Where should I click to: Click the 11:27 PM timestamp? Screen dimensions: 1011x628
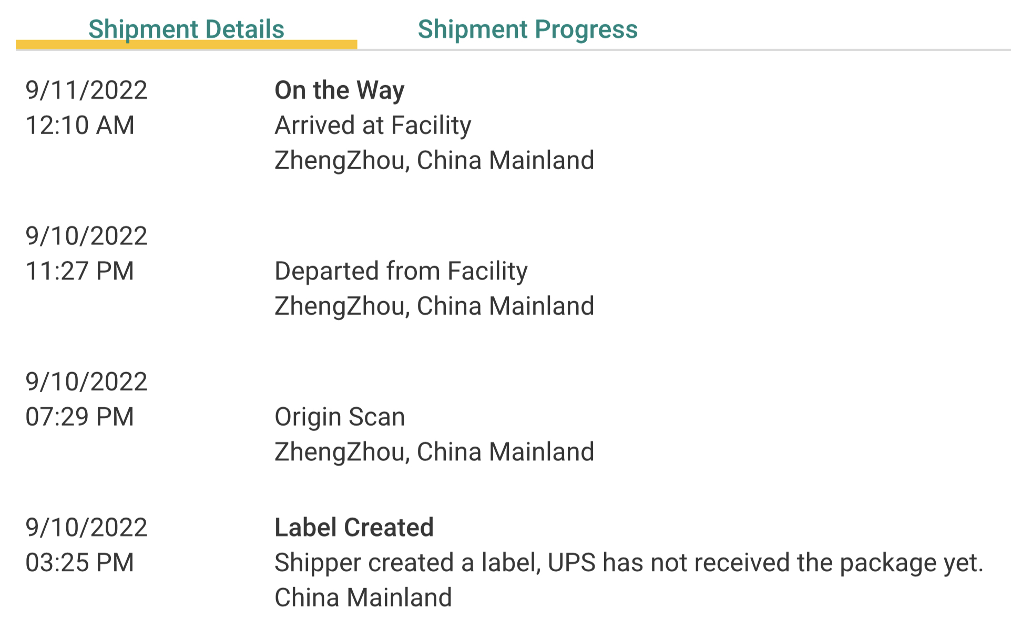click(80, 271)
